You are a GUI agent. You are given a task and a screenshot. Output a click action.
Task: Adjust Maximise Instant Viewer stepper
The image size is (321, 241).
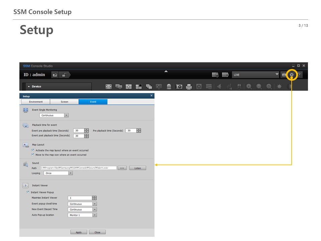coord(94,198)
